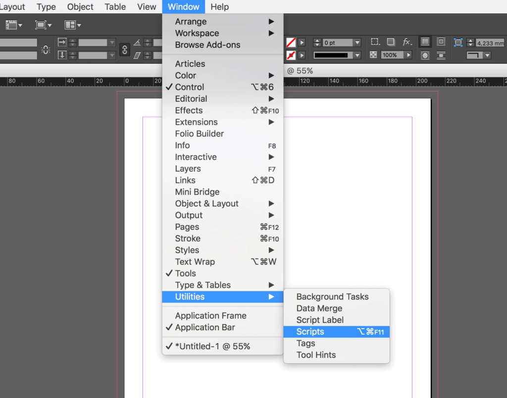Apply drop shadow from the Control panel
This screenshot has width=507, height=398.
pyautogui.click(x=391, y=42)
